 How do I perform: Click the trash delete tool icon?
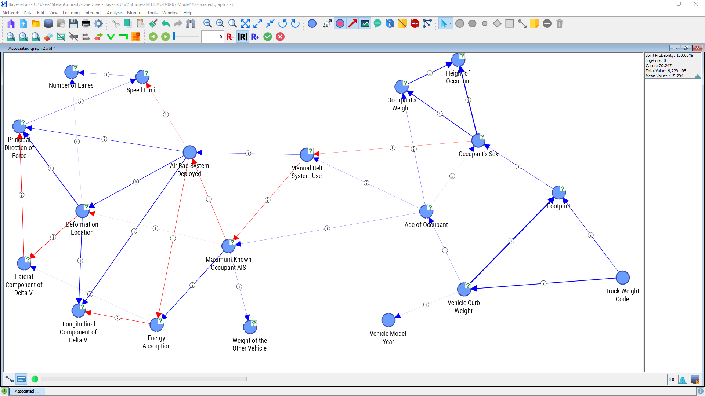click(x=559, y=24)
